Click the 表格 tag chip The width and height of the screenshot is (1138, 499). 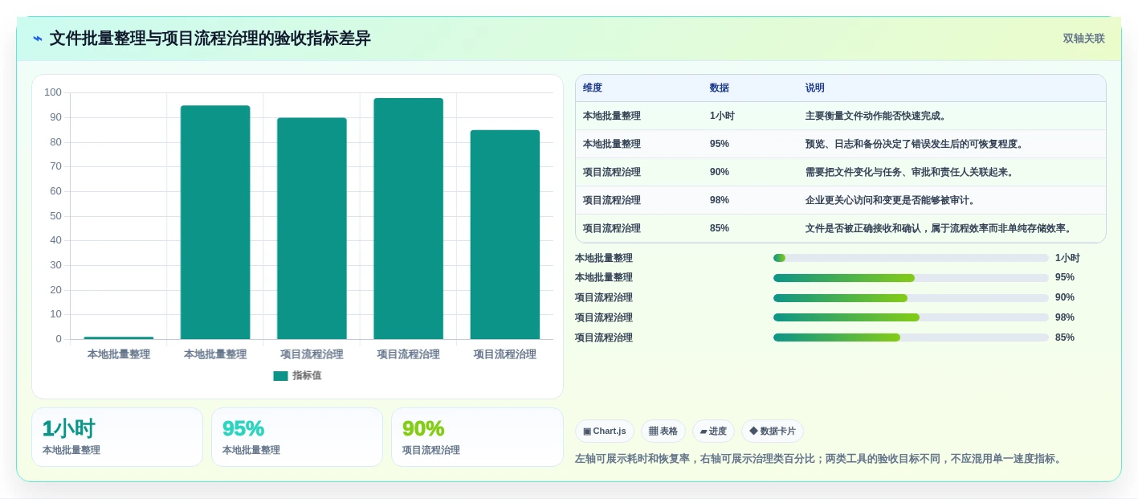click(x=663, y=432)
